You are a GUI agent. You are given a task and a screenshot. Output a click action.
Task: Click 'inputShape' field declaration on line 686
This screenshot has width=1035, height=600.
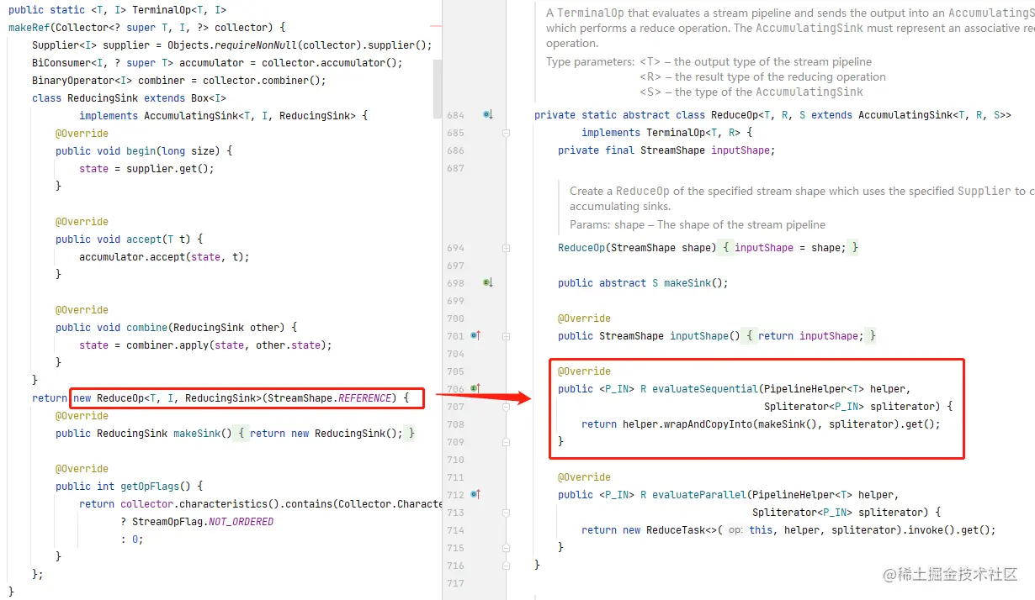click(740, 150)
